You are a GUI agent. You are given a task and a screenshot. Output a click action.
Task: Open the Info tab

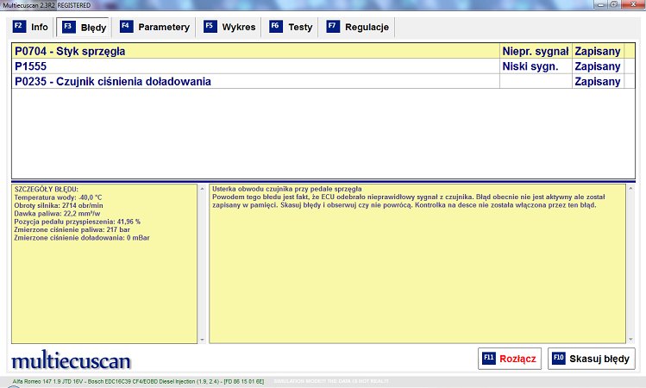tap(40, 28)
